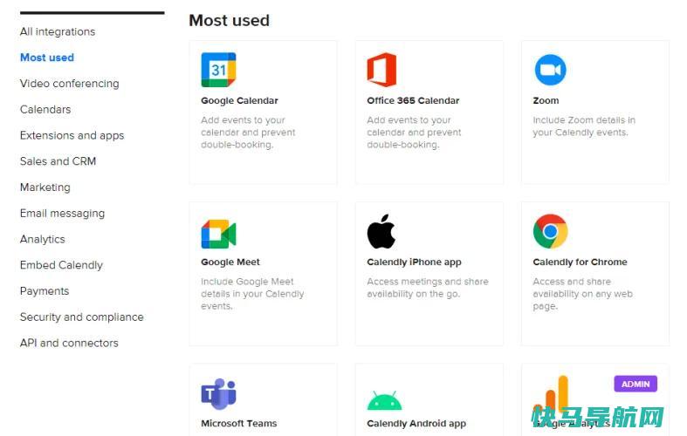Click the Calendly Android app title

[416, 423]
